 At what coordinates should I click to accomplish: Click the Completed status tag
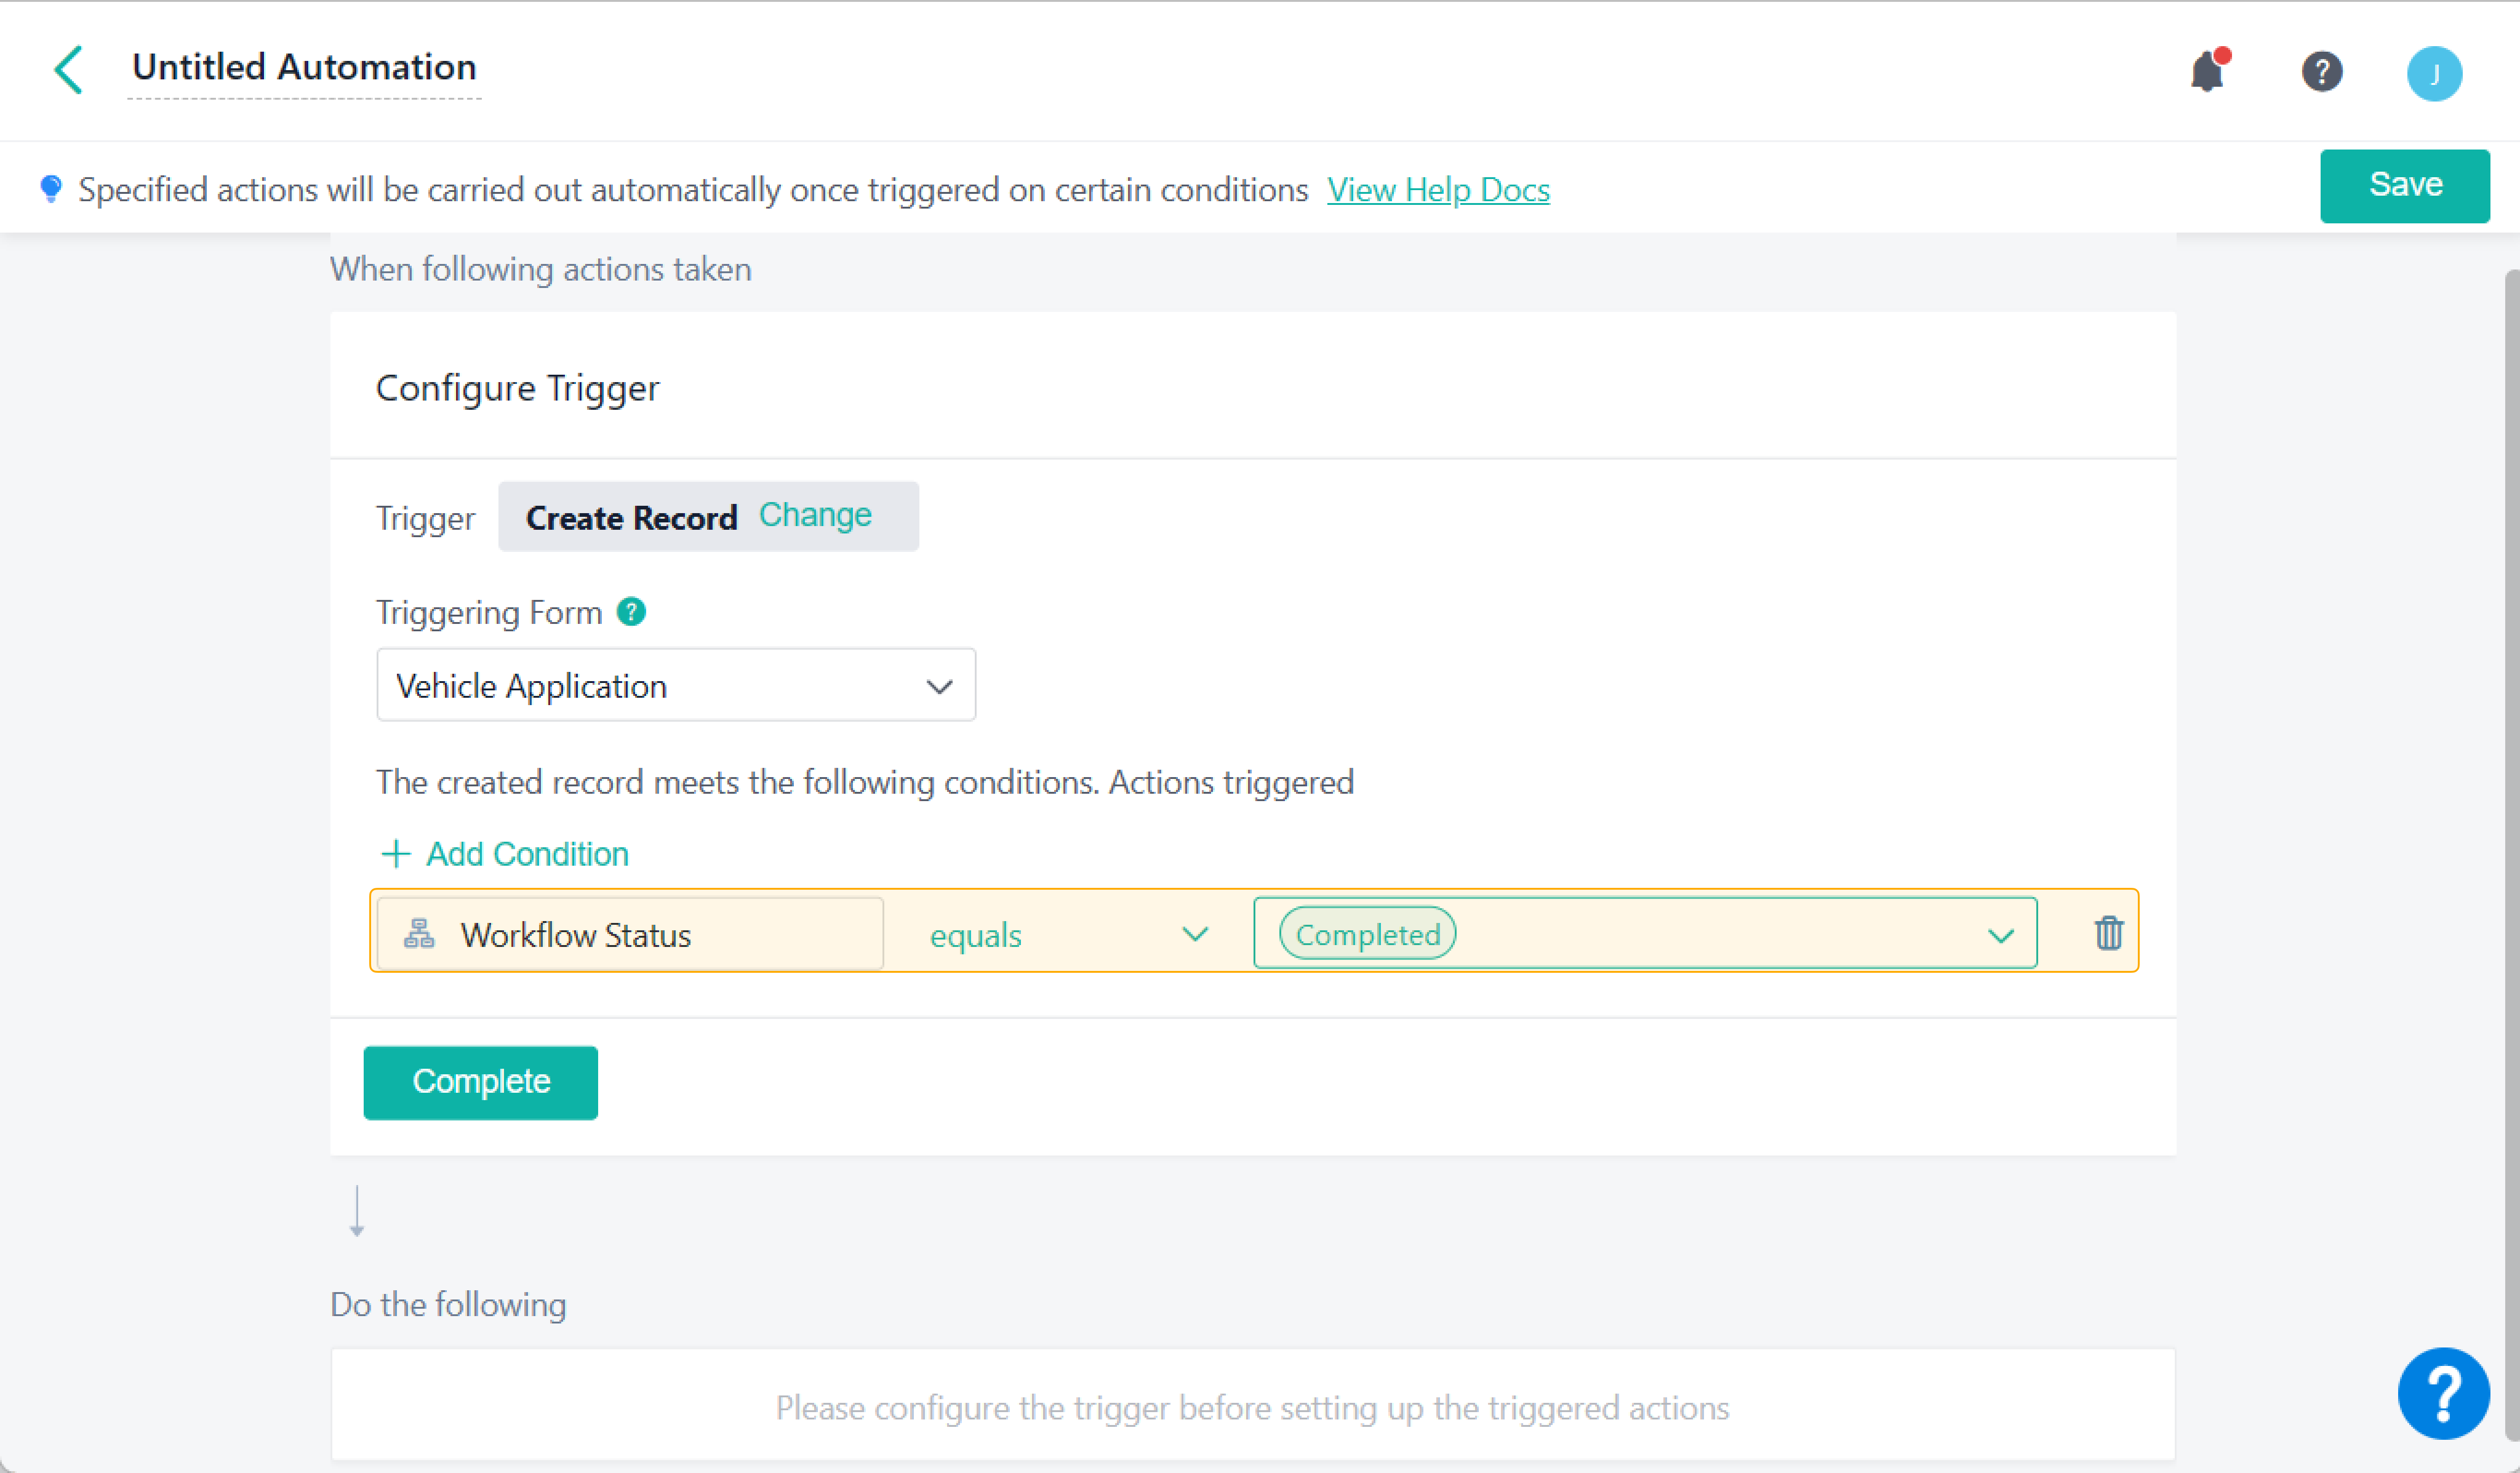coord(1367,934)
